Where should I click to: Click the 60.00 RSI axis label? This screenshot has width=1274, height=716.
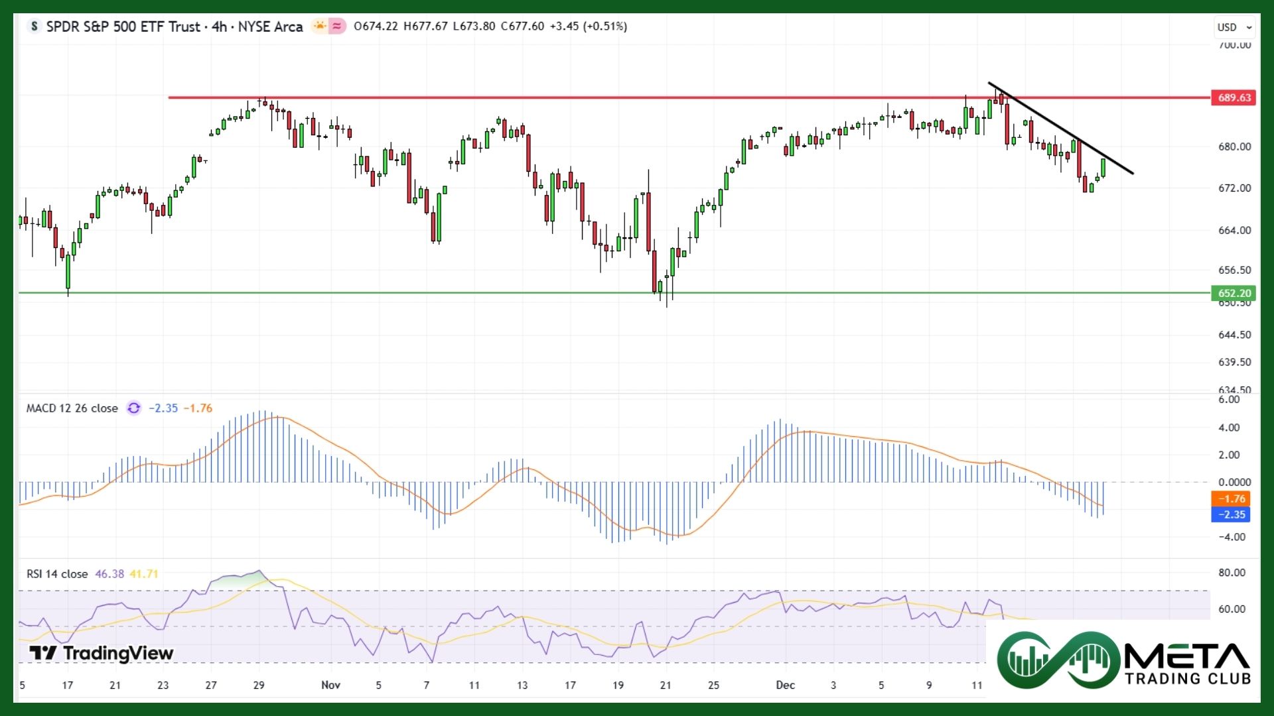click(1232, 609)
